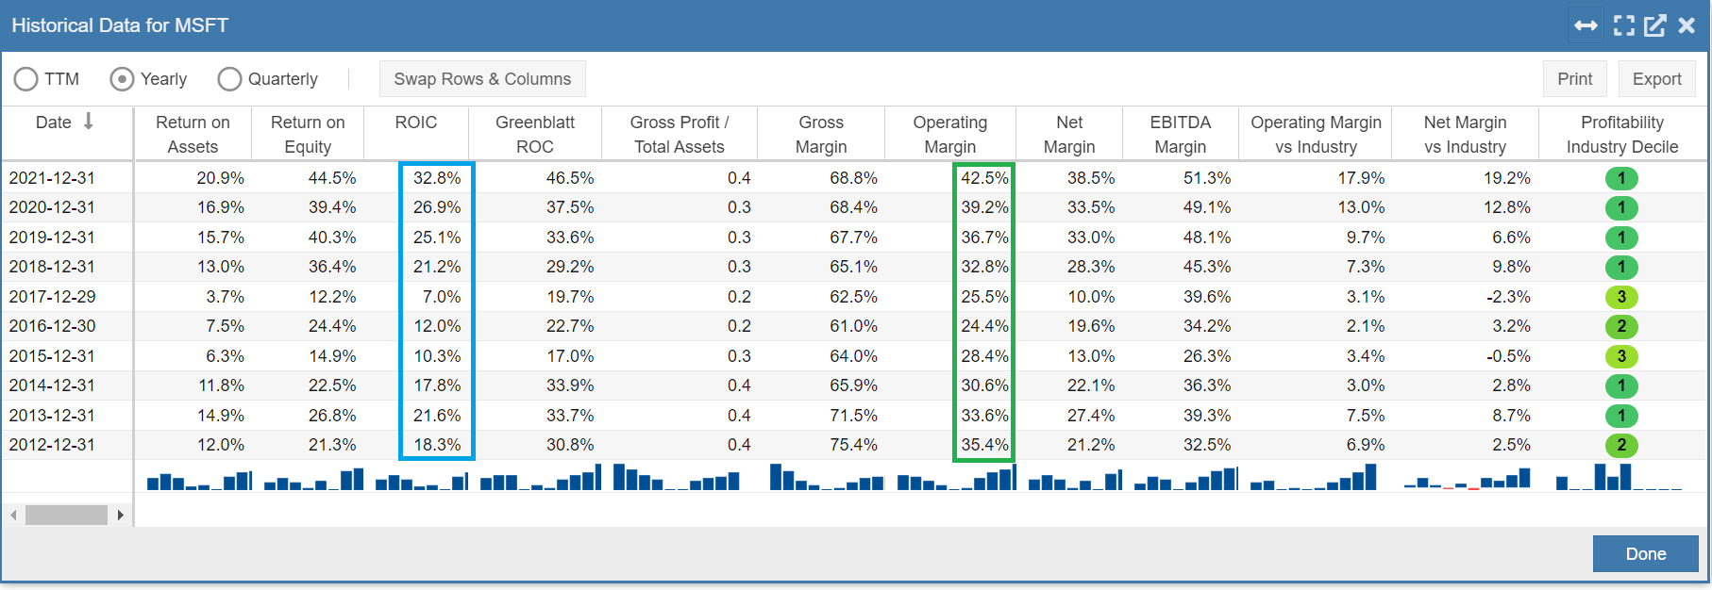The height and width of the screenshot is (590, 1712).
Task: Select the decile badge for 2012-12-31
Action: tap(1621, 445)
